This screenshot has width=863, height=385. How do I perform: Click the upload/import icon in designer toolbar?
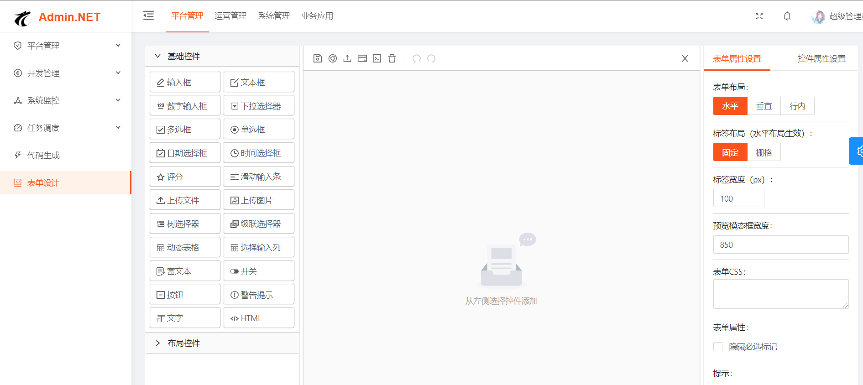(x=347, y=58)
